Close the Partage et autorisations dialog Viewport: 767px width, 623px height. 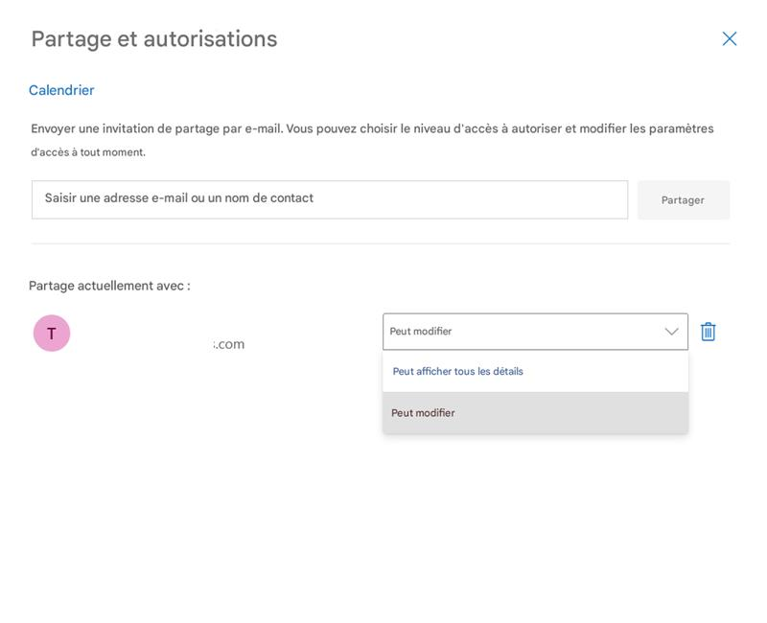coord(729,38)
